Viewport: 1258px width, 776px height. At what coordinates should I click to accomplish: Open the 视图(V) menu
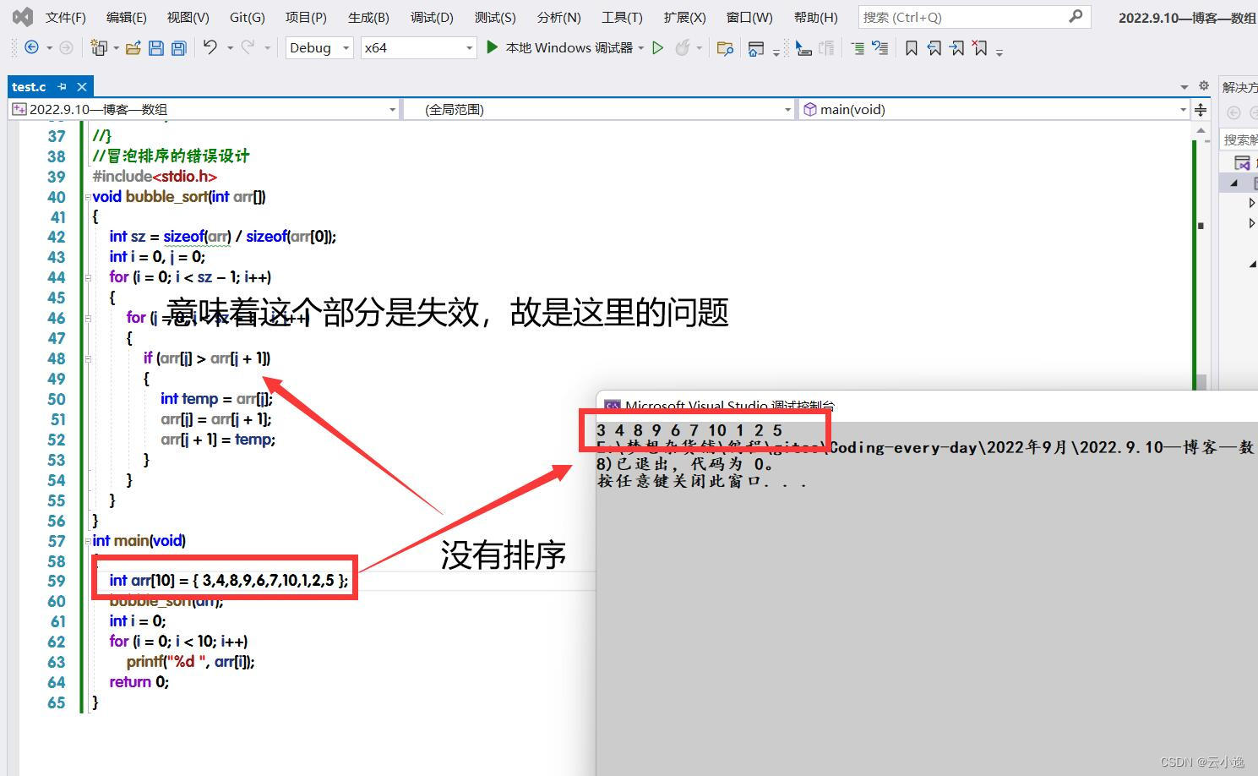[x=188, y=17]
